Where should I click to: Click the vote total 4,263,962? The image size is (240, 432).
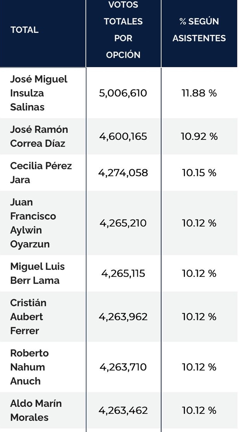(123, 317)
